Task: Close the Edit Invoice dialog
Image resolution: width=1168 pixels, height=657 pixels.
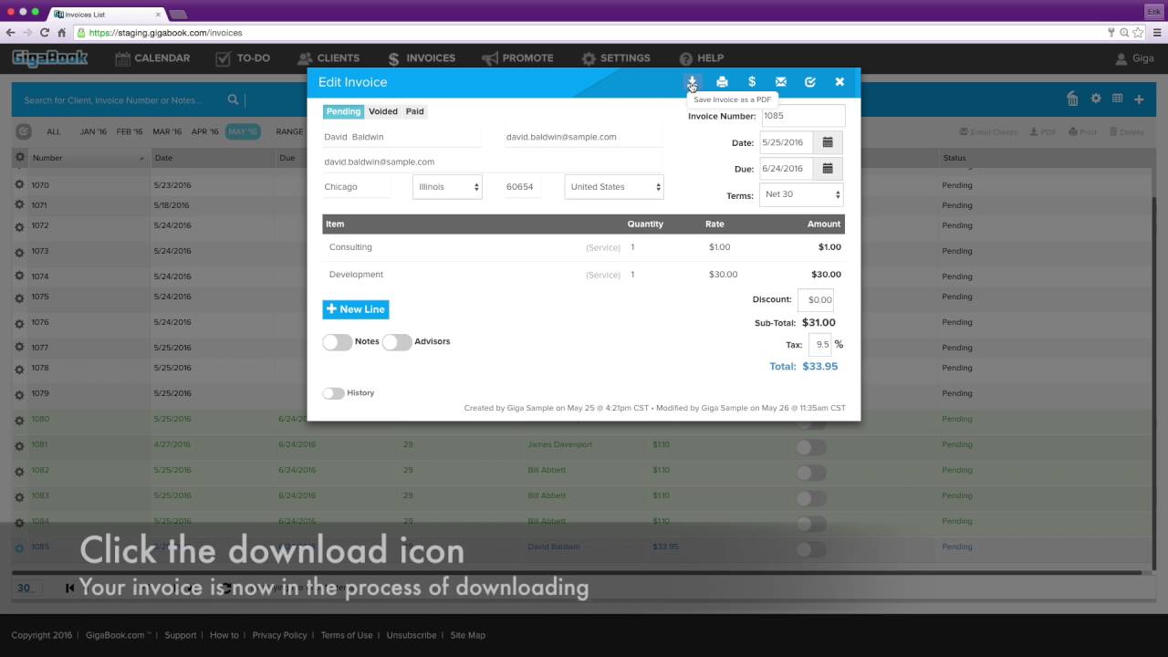Action: click(839, 82)
